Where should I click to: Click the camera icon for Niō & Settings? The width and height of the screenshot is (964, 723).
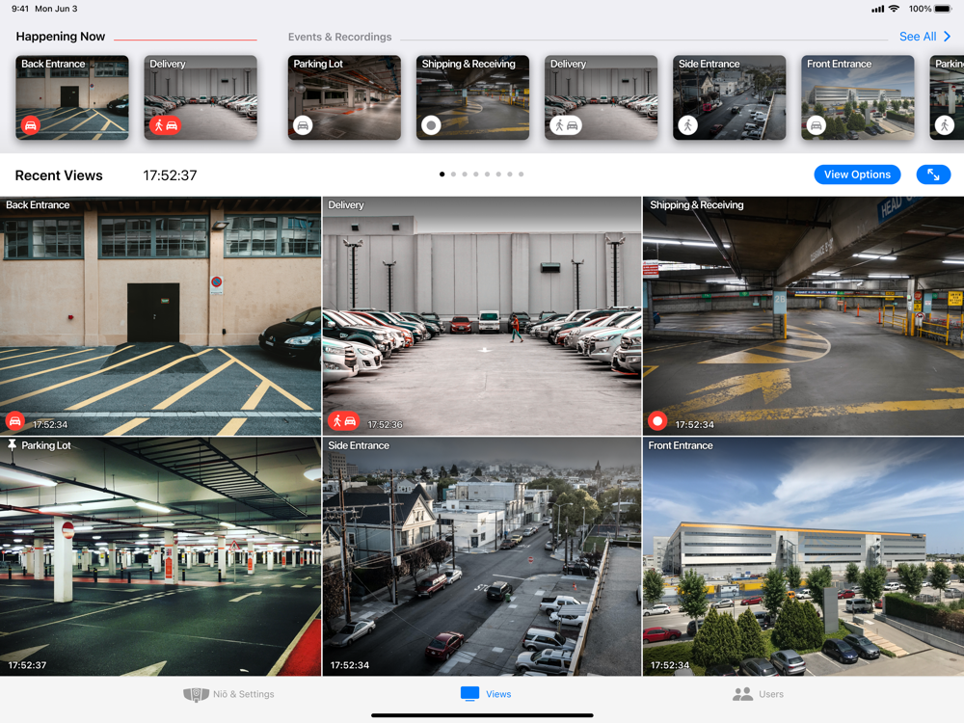pyautogui.click(x=196, y=694)
